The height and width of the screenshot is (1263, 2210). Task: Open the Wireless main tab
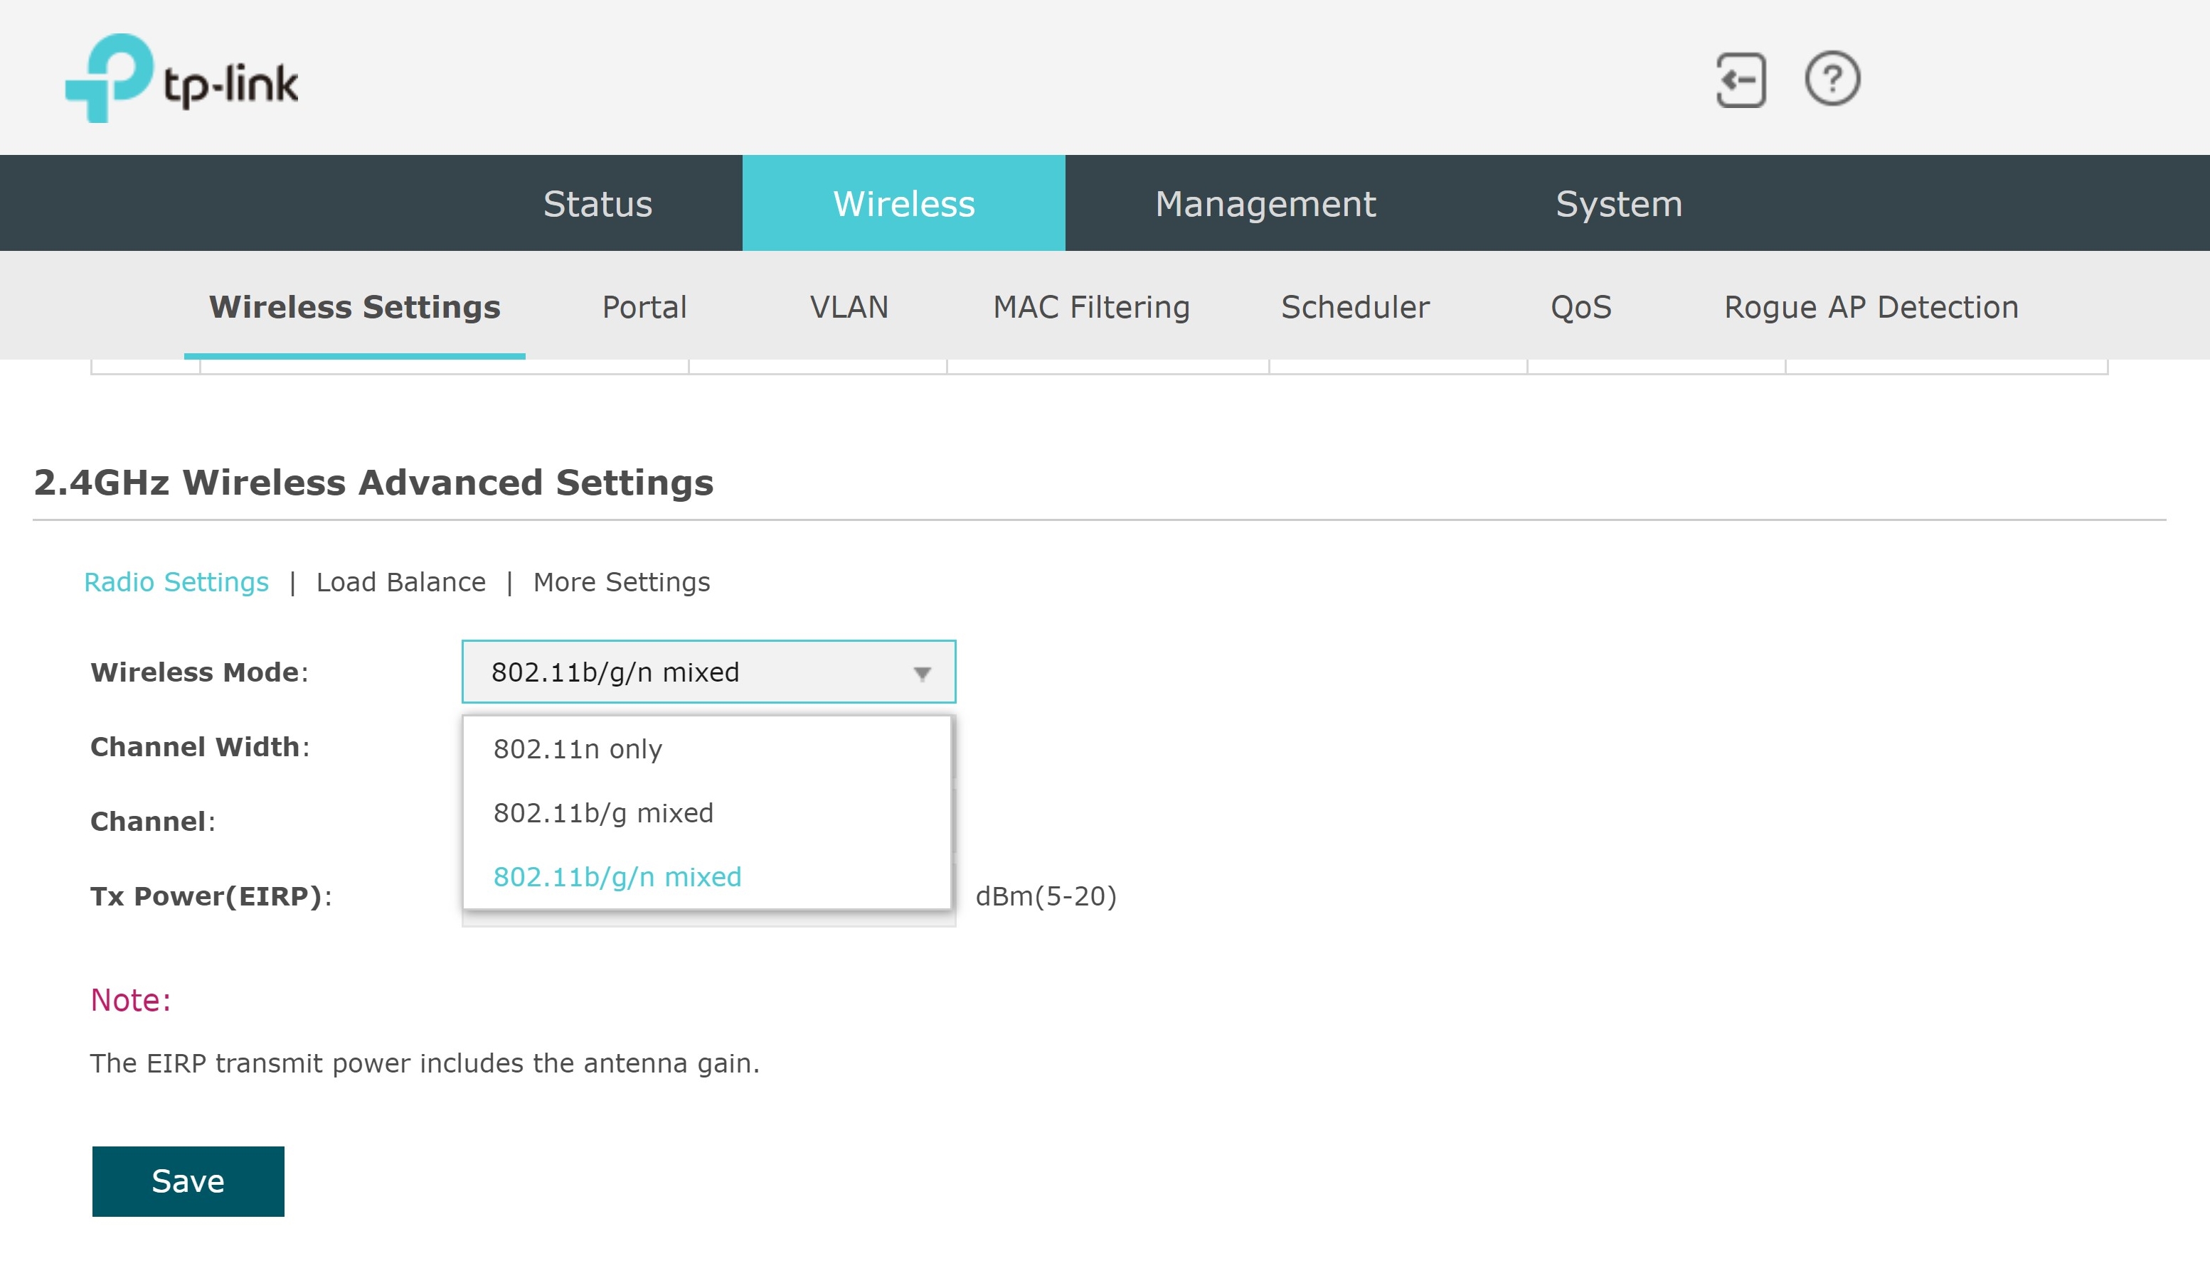coord(903,204)
